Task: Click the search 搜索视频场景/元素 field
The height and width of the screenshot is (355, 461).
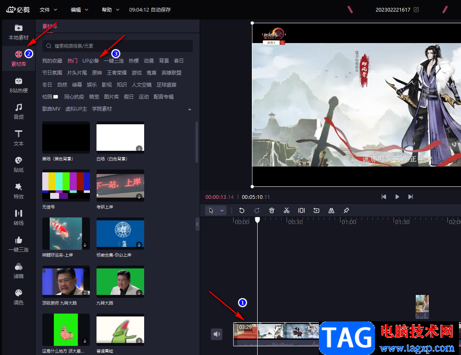Action: pos(118,46)
